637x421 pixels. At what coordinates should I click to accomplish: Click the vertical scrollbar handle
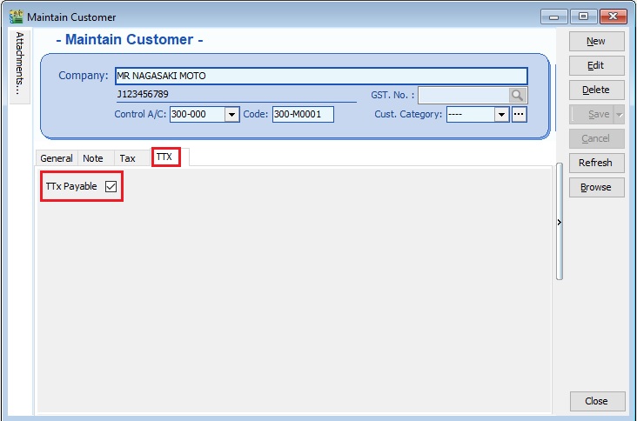[560, 221]
